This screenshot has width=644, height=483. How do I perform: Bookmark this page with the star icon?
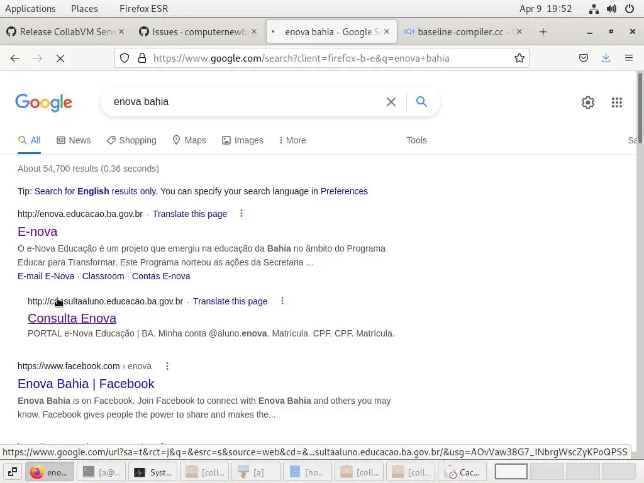[519, 58]
